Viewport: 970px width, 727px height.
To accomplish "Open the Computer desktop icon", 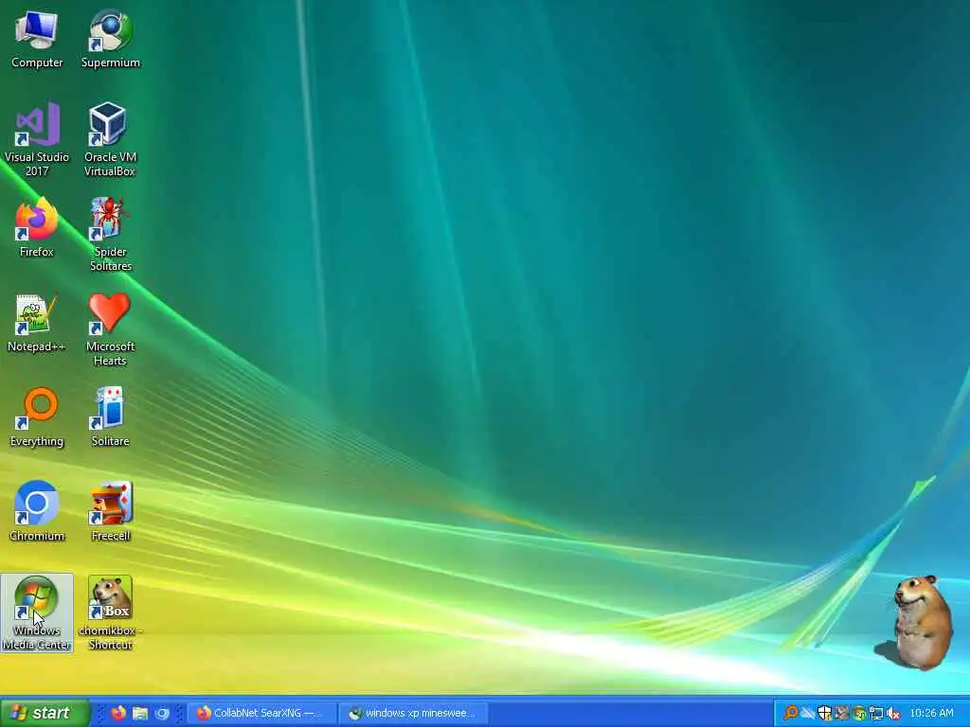I will pos(37,39).
